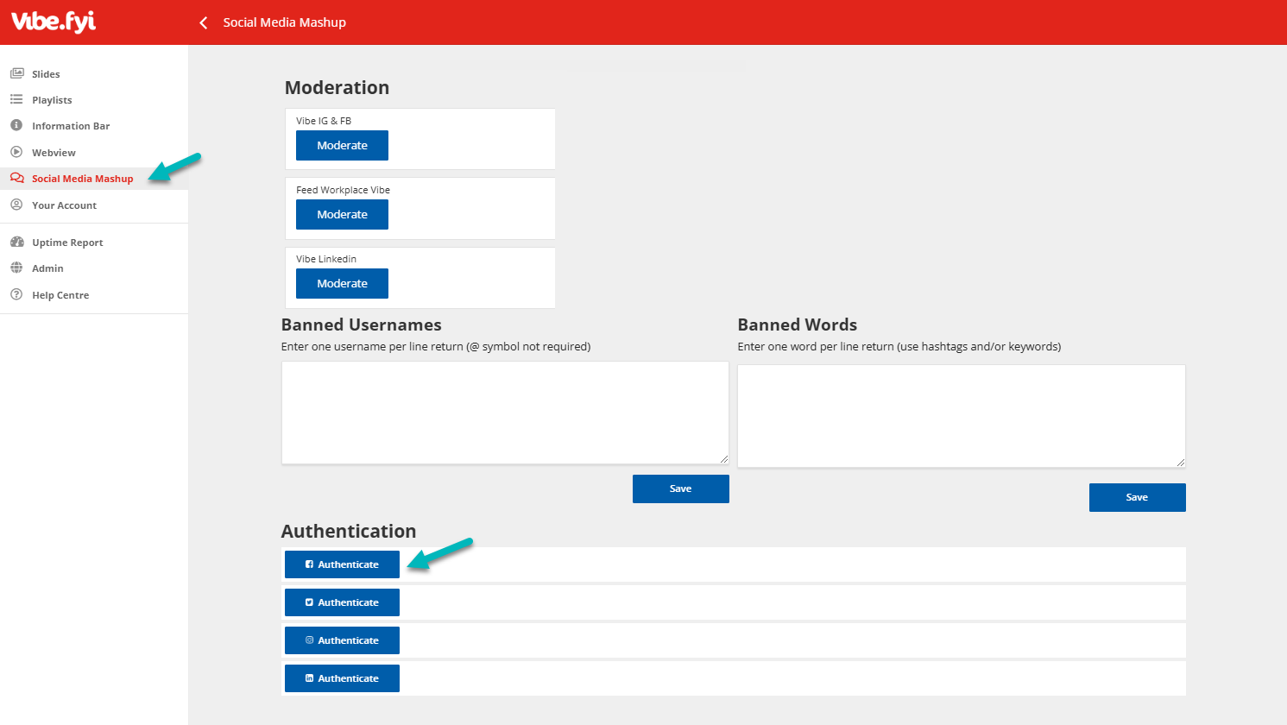Screen dimensions: 1287x725
Task: Authenticate with Instagram
Action: pos(342,640)
